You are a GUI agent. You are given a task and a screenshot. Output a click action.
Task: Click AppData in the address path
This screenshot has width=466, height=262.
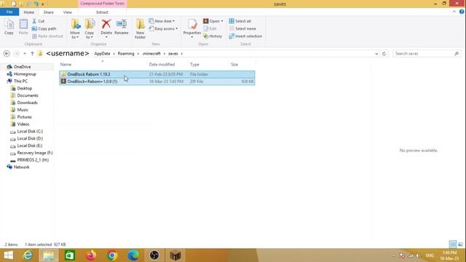tap(102, 53)
